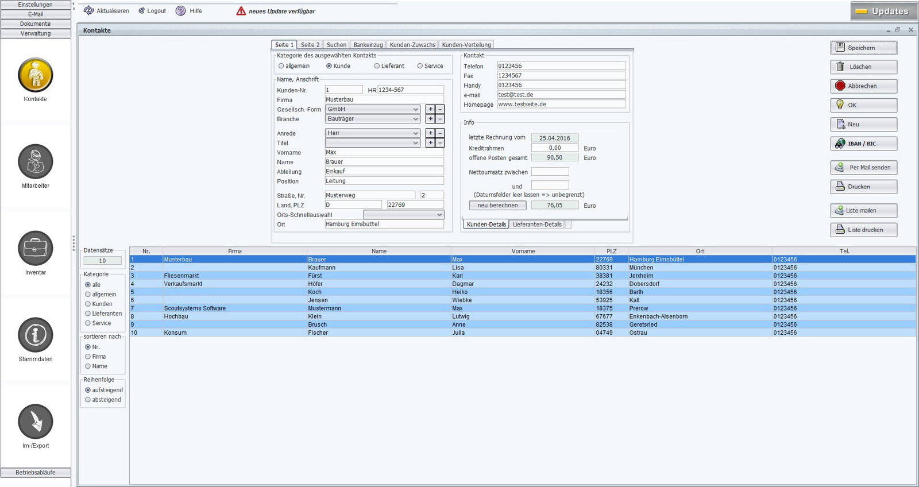
Task: Open the Im-/Export icon
Action: pos(36,422)
